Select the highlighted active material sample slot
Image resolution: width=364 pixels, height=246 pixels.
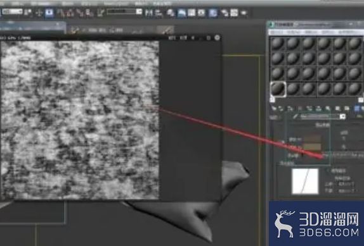click(278, 89)
